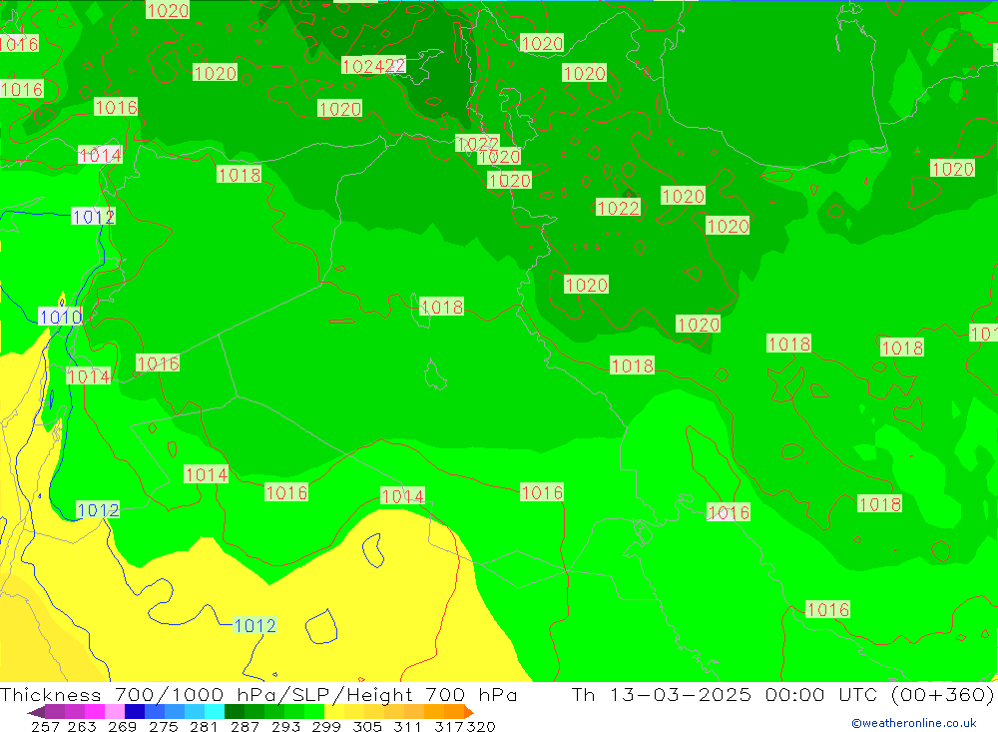Click the pink legend swatch
Viewport: 998px width, 732px height.
(x=115, y=712)
